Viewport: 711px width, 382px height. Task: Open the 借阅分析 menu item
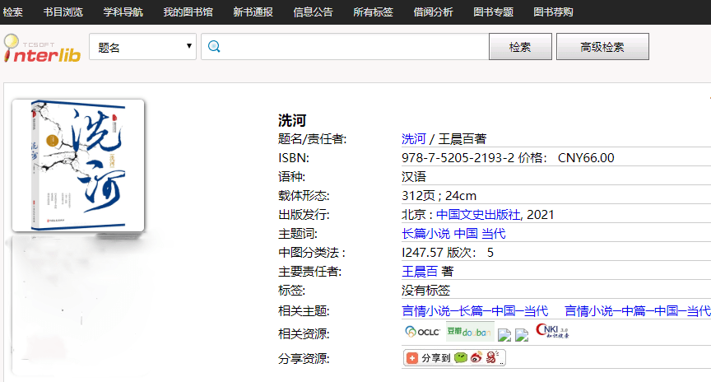pos(432,12)
